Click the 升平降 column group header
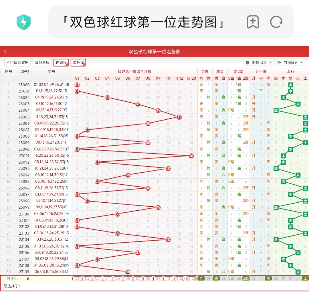This screenshot has height=292, width=309. click(x=261, y=72)
